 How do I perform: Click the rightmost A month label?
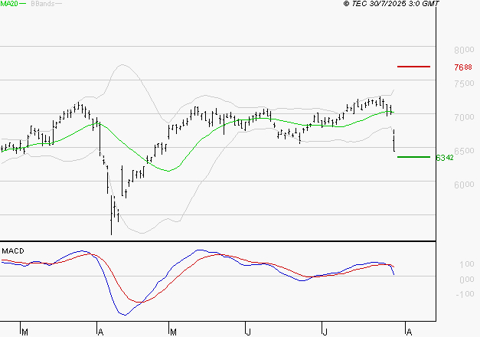pyautogui.click(x=409, y=332)
